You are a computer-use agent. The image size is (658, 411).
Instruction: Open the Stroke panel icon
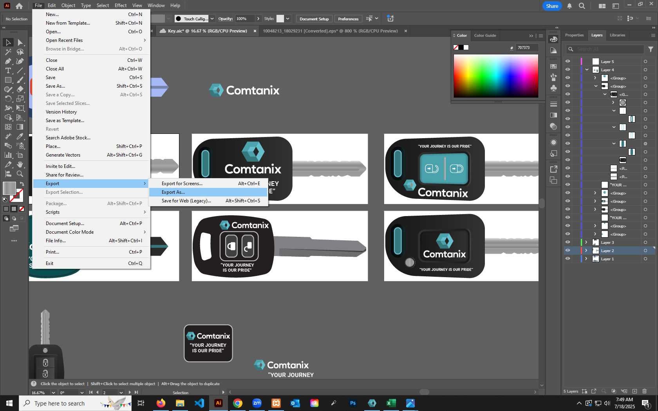(x=553, y=104)
